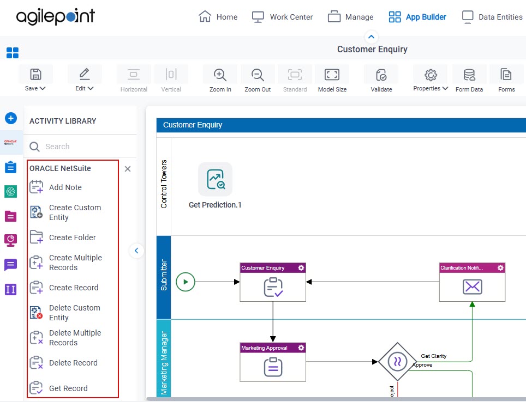Click the Approve connector label

click(x=422, y=365)
